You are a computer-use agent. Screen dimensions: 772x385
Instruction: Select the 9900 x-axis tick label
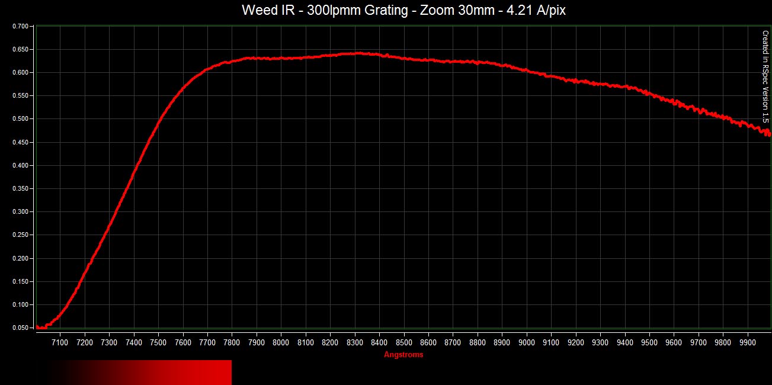(x=748, y=342)
